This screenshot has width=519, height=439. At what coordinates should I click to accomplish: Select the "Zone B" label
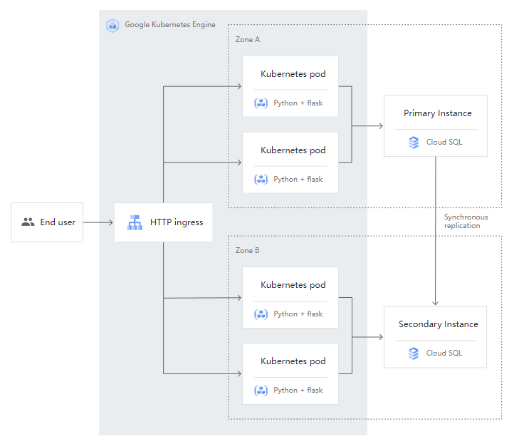pos(247,250)
